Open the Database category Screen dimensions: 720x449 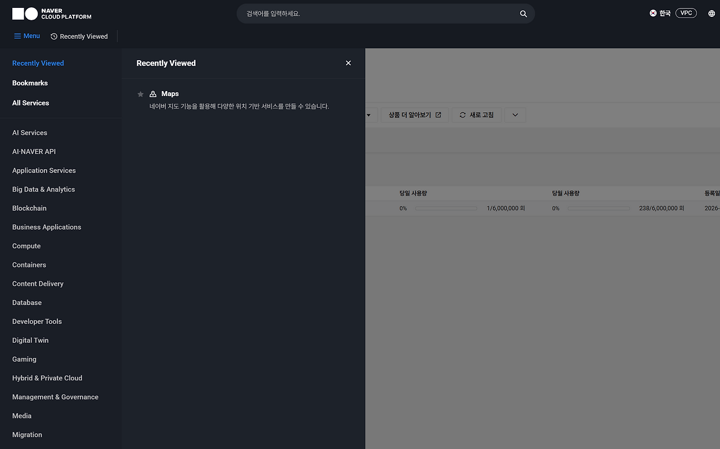(27, 302)
